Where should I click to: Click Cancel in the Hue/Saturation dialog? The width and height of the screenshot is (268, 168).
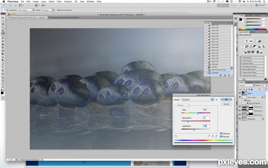coord(226,104)
